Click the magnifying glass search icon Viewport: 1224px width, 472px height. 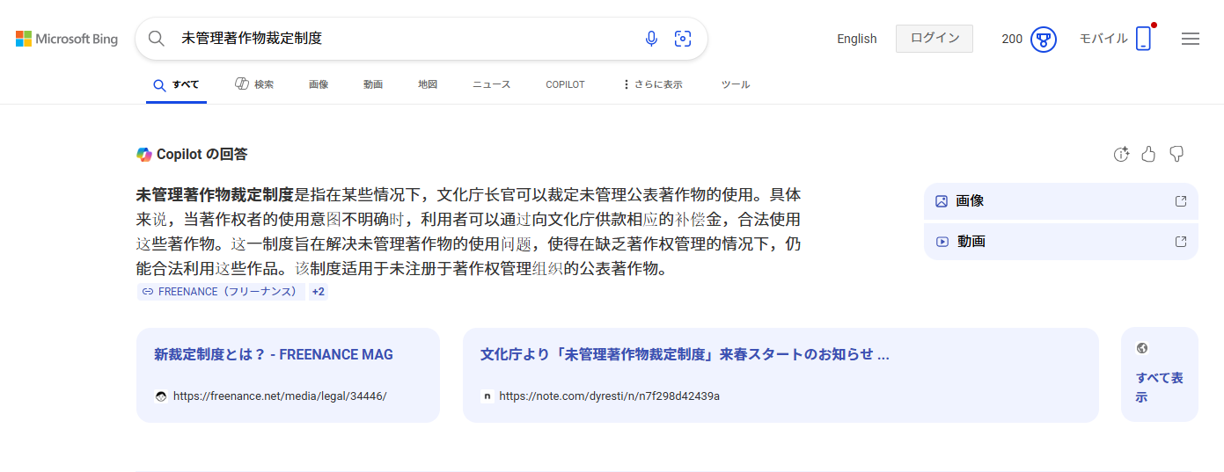(x=157, y=39)
